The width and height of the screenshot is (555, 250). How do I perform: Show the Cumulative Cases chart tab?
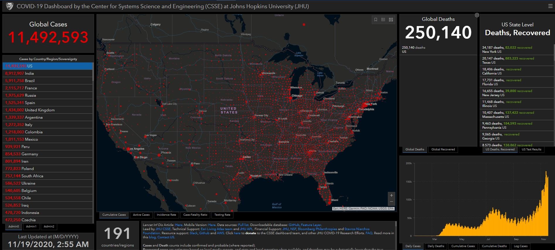pyautogui.click(x=463, y=246)
